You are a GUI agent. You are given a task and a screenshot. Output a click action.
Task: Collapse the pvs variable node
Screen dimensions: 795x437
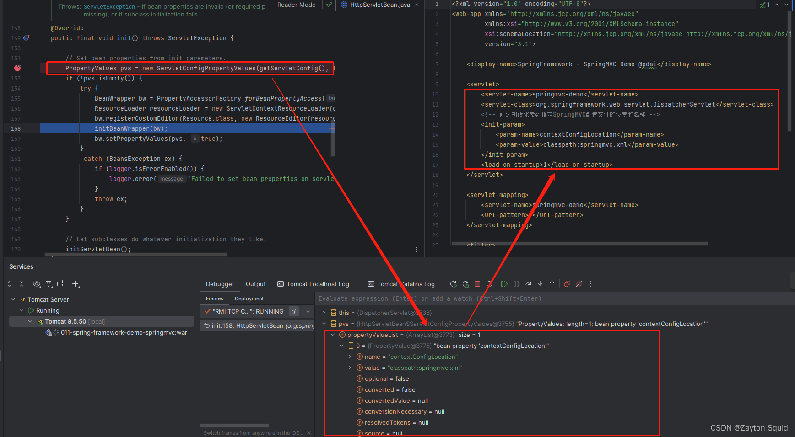coord(324,324)
